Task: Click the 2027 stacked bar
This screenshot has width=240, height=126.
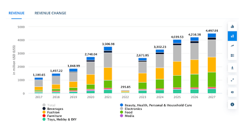Action: tap(212, 63)
